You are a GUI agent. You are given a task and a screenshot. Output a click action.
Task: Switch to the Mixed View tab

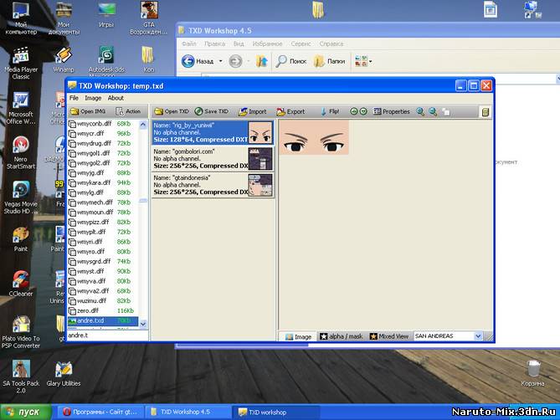389,336
